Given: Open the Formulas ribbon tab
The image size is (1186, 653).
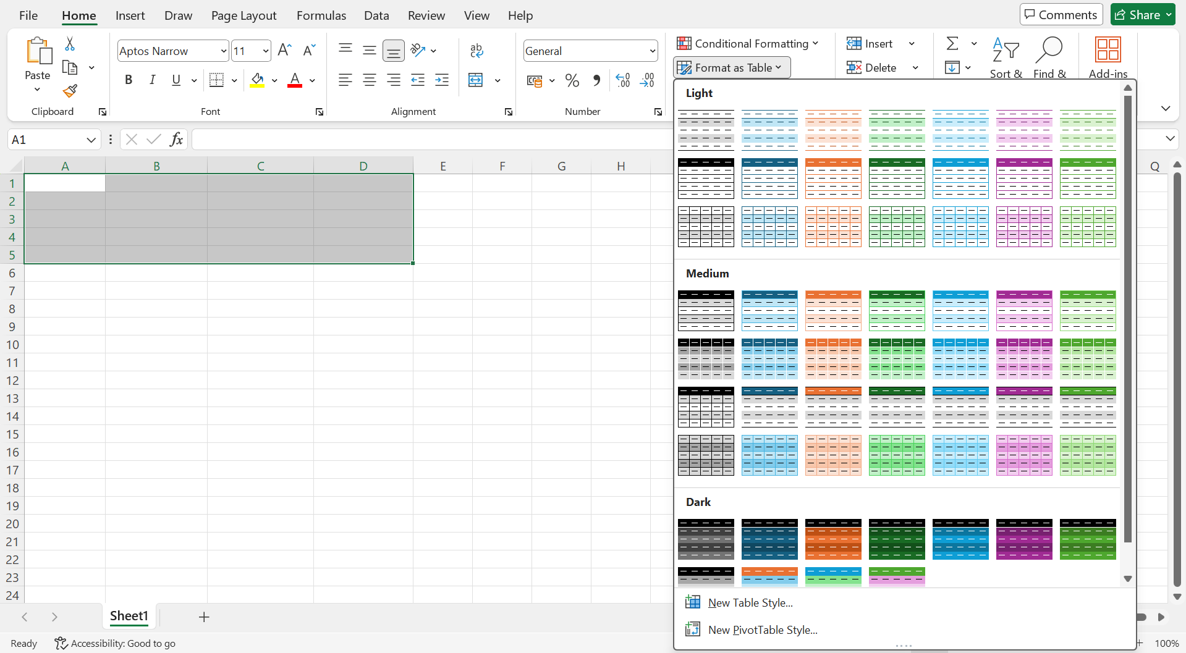Looking at the screenshot, I should 321,15.
